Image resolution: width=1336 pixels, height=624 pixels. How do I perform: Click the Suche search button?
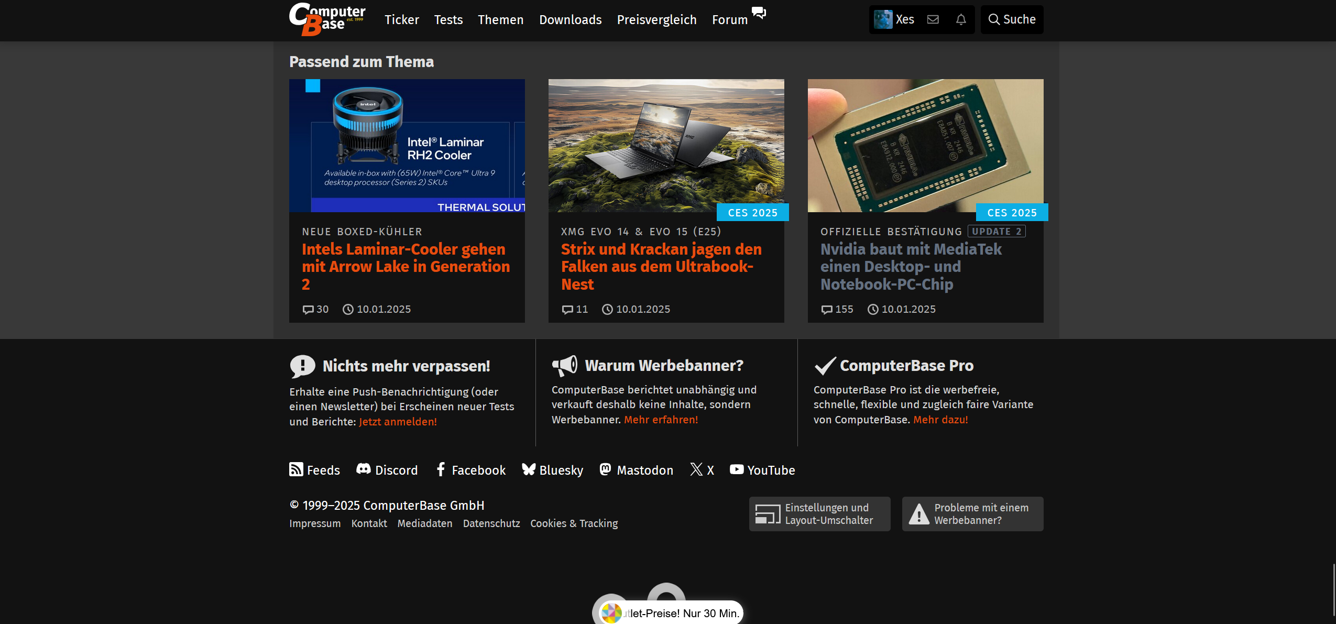[x=1012, y=19]
